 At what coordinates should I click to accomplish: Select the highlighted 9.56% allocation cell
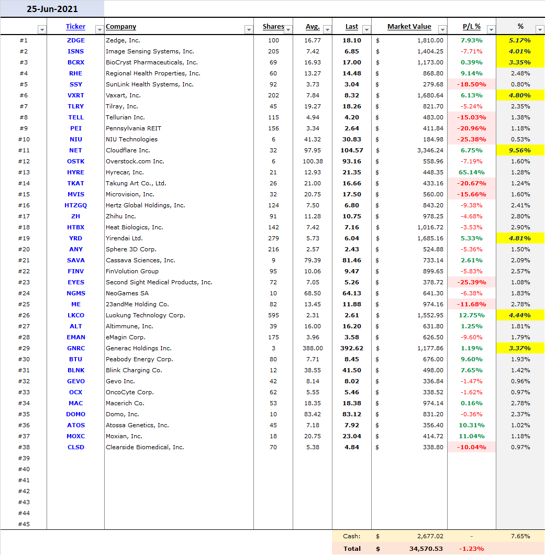tap(520, 150)
